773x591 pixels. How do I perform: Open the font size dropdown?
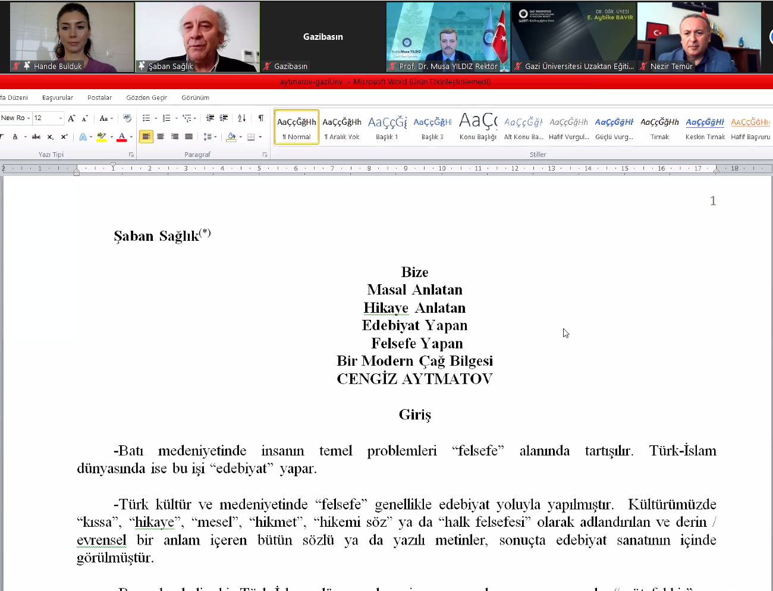click(x=60, y=118)
